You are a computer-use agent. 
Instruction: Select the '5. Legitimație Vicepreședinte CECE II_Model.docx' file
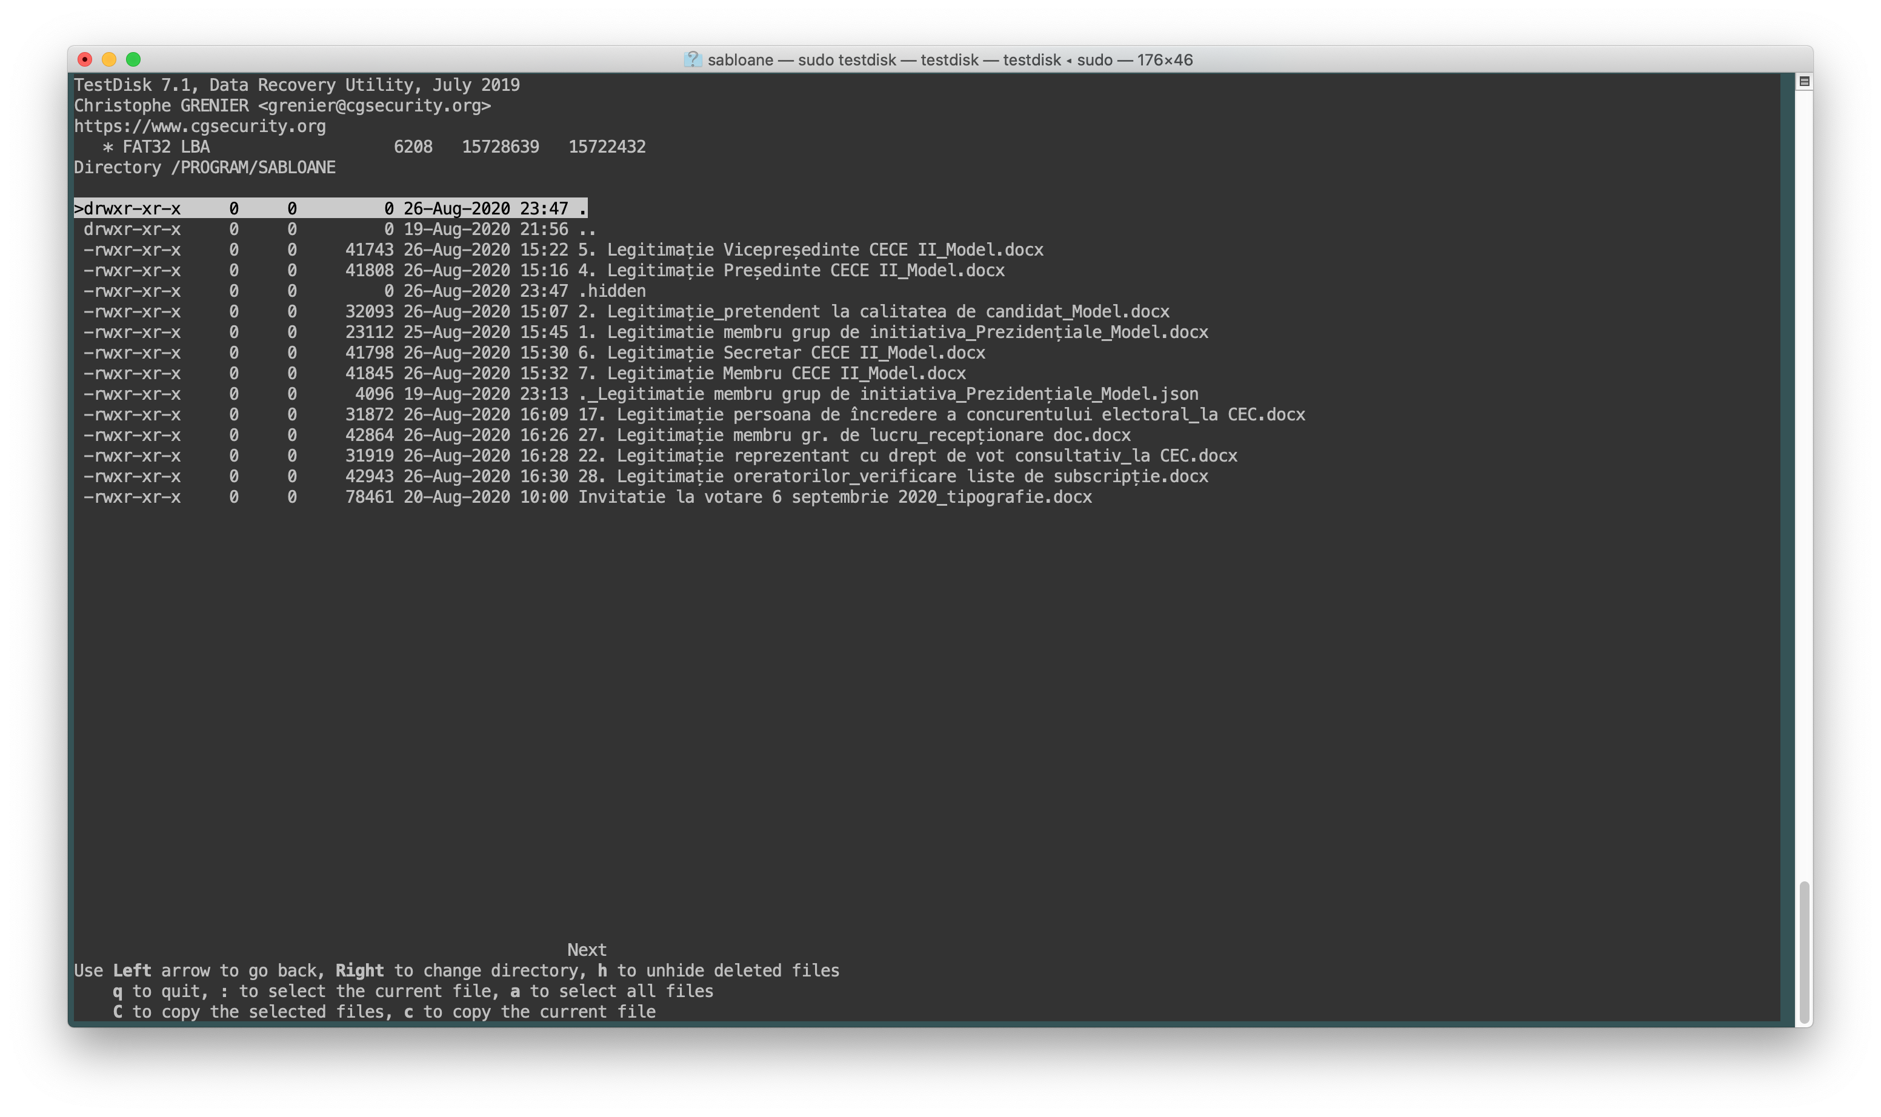point(810,250)
